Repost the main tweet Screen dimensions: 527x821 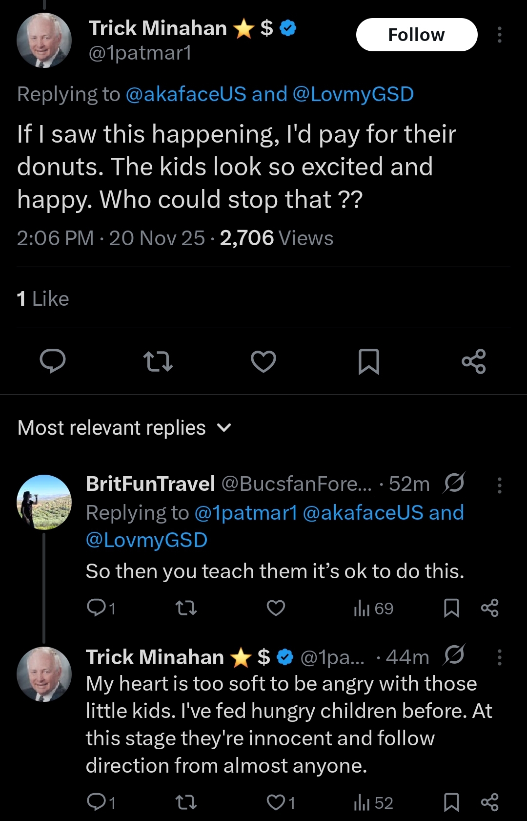coord(158,361)
